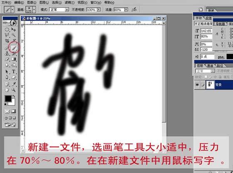
Task: Open the layer blend mode 正常 dropdown
Action: click(205, 71)
